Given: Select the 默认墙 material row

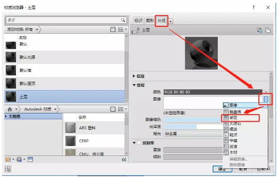Looking at the screenshot, I should pos(64,70).
